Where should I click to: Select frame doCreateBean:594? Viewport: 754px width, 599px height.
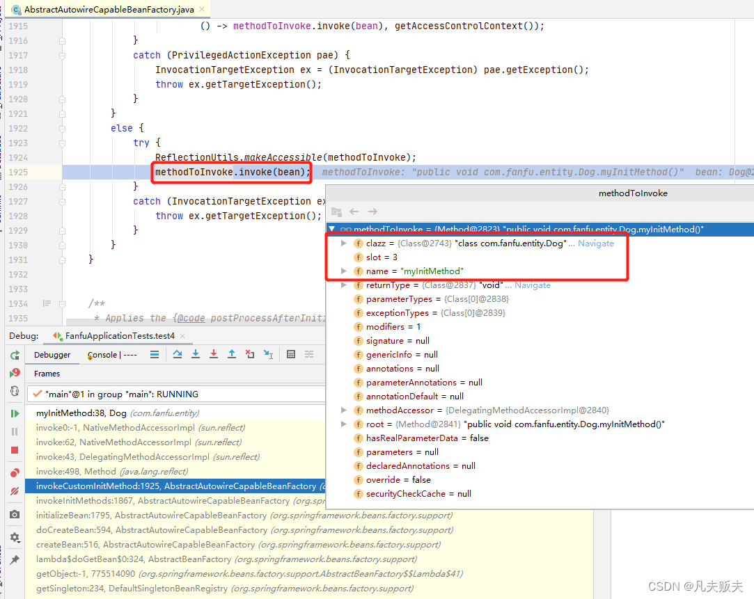coord(309,530)
